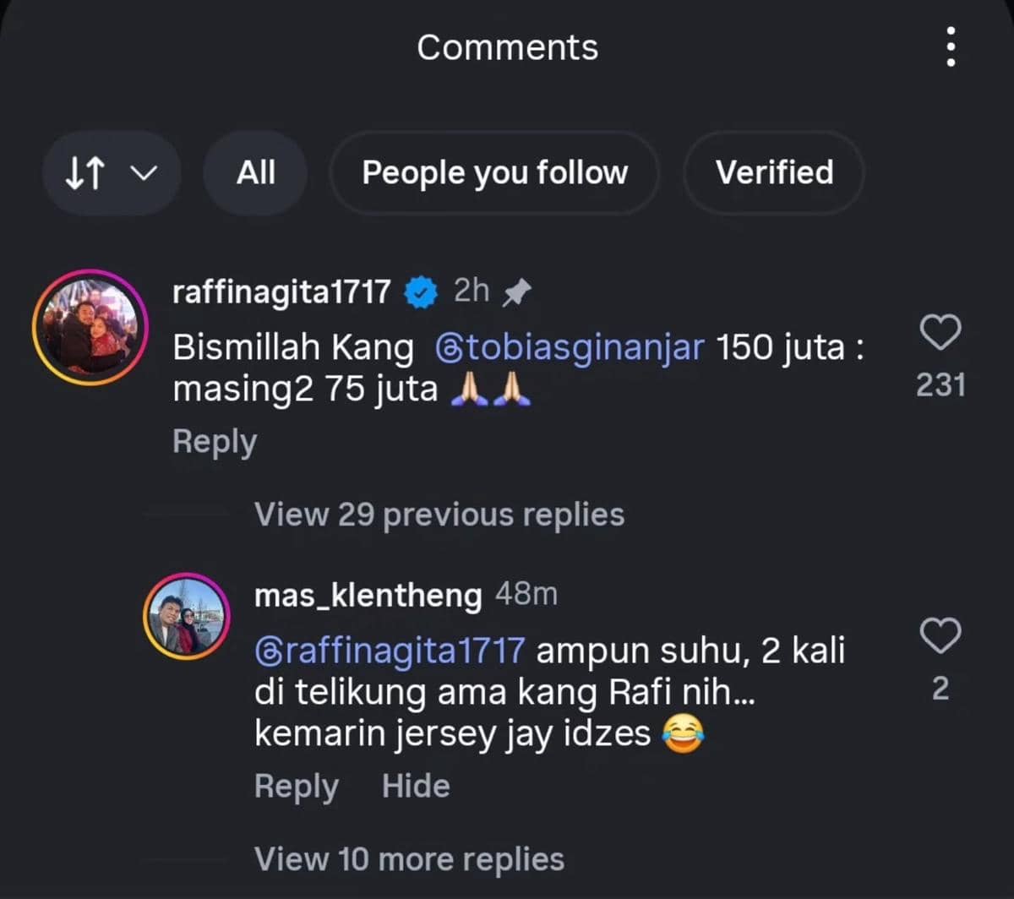1014x899 pixels.
Task: Enable the People you follow filter
Action: coord(494,173)
